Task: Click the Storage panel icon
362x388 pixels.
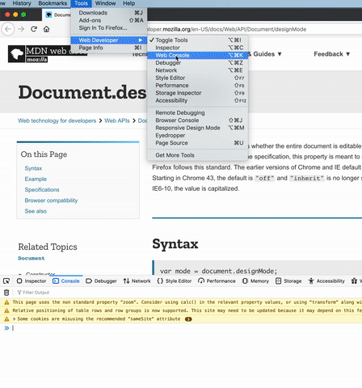Action: (278, 281)
